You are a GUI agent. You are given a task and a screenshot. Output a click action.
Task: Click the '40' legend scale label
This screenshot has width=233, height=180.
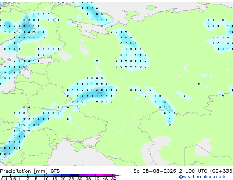click(x=97, y=179)
